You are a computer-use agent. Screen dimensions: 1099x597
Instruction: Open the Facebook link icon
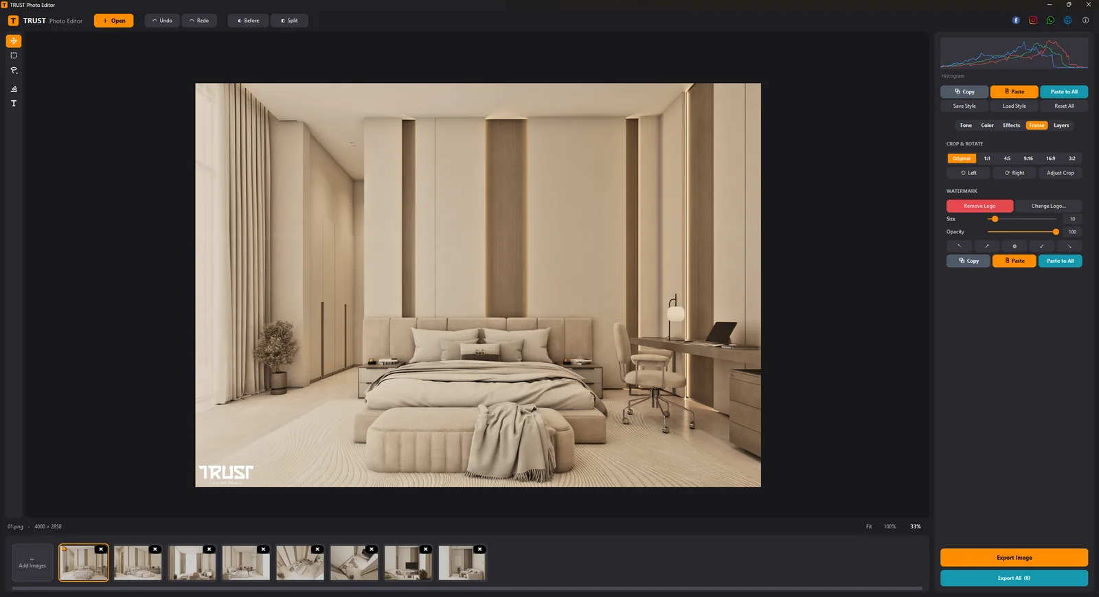pos(1016,21)
